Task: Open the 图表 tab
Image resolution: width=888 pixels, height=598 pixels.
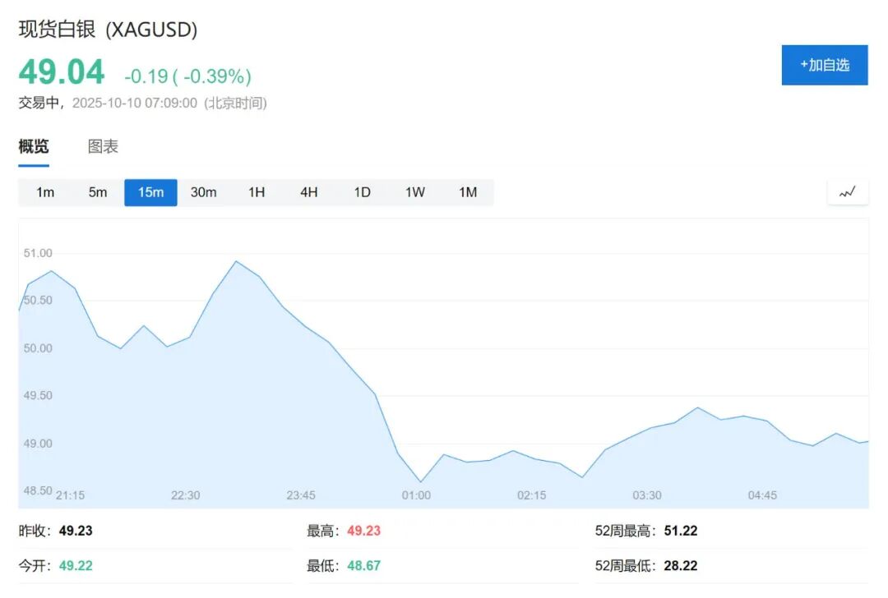Action: [x=103, y=147]
